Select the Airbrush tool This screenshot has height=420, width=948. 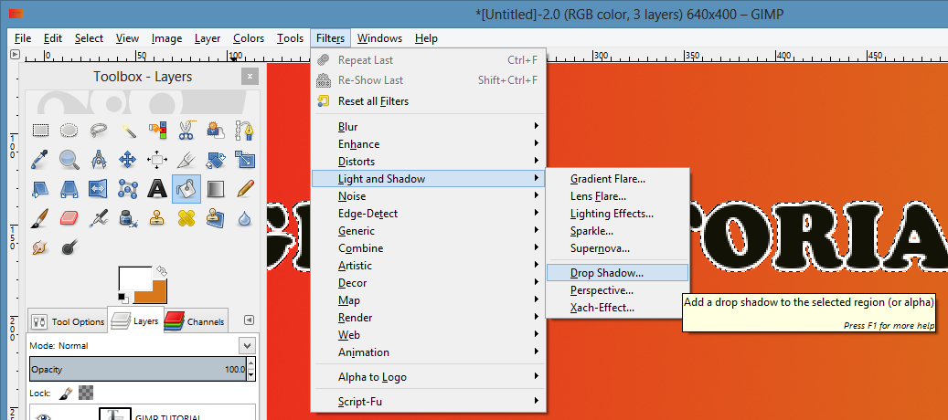(99, 218)
